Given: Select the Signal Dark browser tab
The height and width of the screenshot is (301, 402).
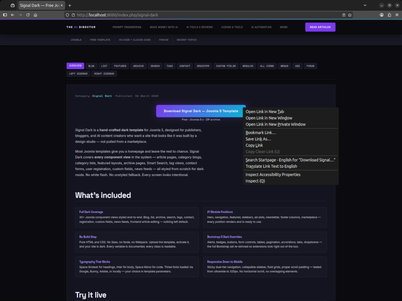Looking at the screenshot, I should 40,5.
